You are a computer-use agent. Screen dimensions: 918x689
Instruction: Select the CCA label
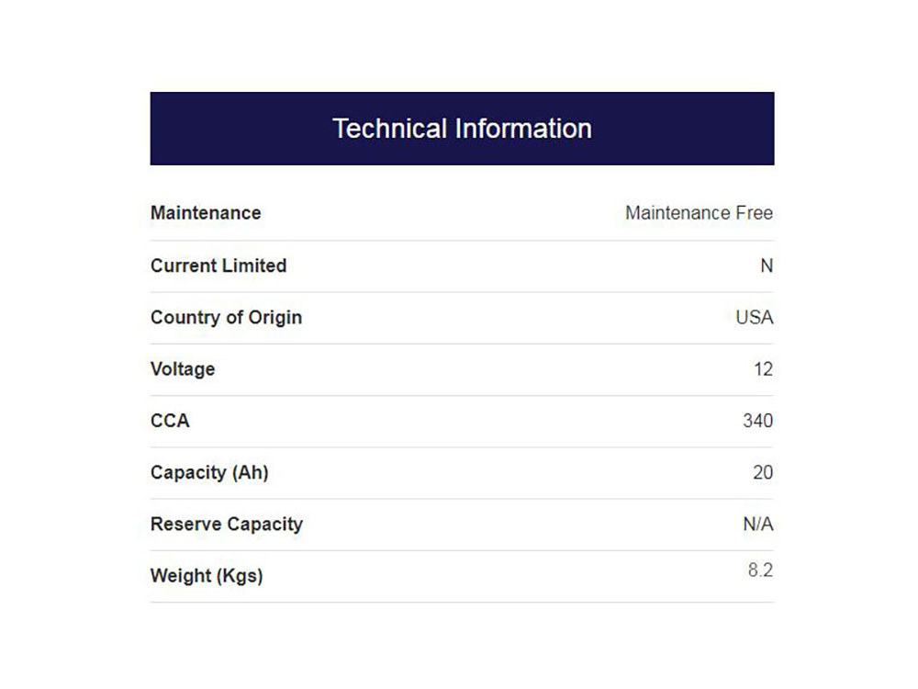[x=170, y=421]
